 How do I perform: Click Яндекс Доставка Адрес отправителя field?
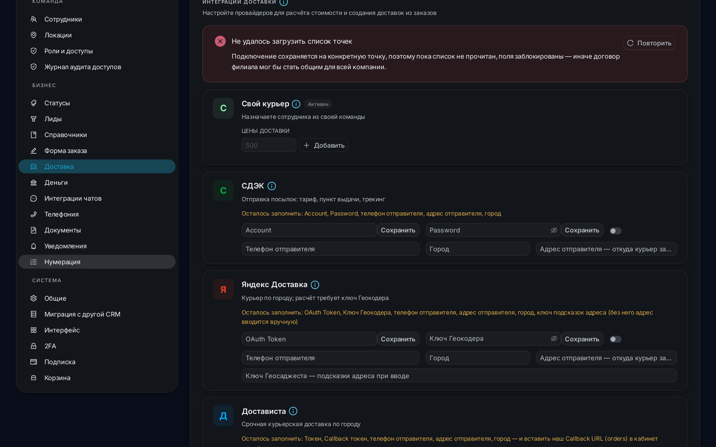607,358
